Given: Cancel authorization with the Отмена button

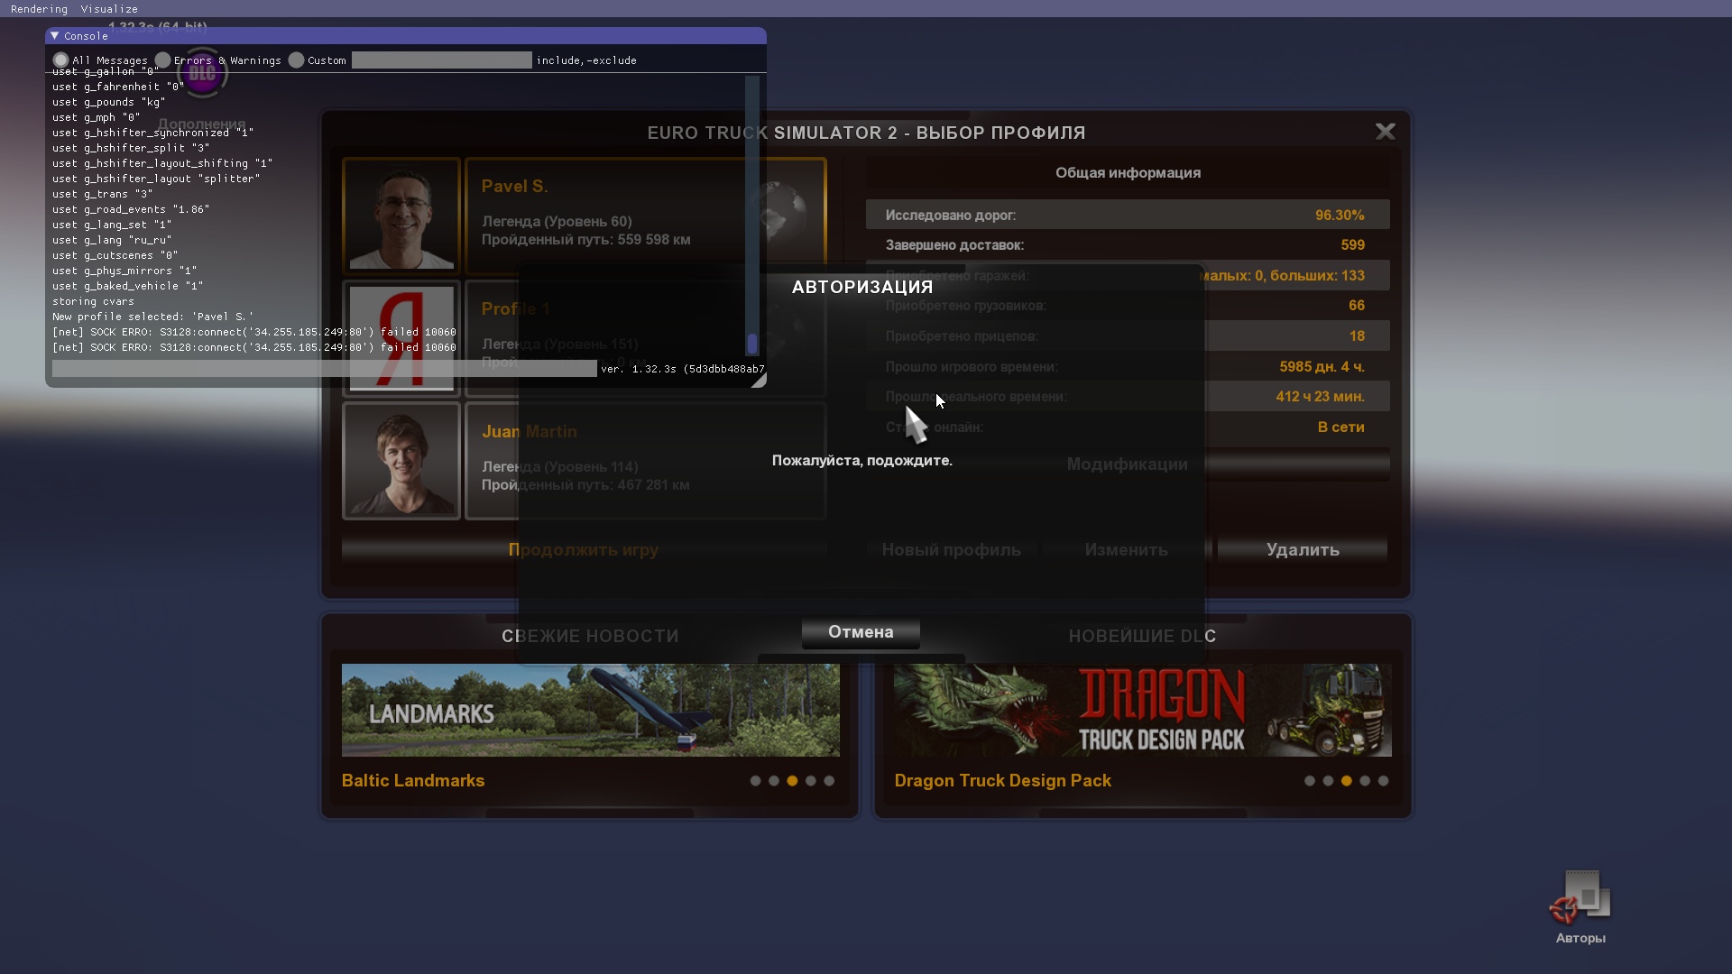Looking at the screenshot, I should pyautogui.click(x=861, y=632).
